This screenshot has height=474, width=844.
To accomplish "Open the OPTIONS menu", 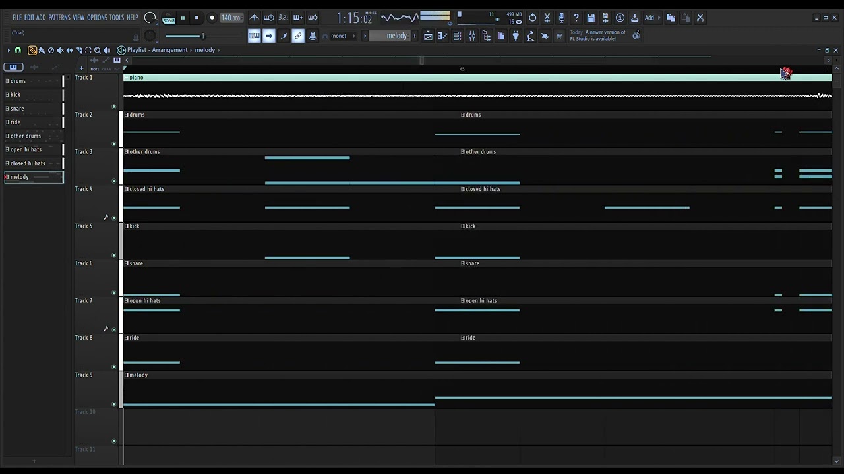I will (97, 18).
